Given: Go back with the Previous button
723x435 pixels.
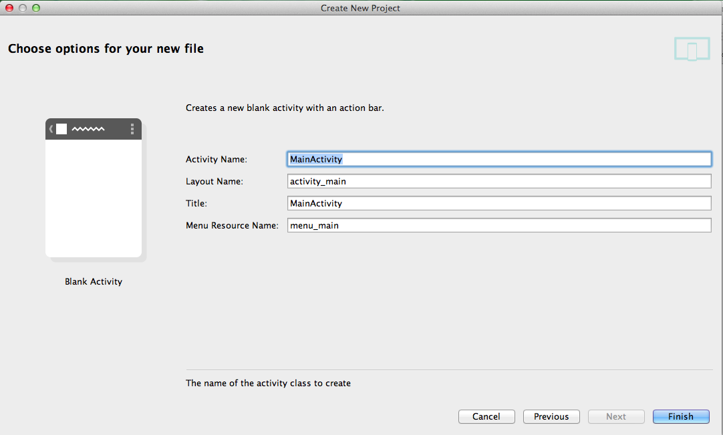Looking at the screenshot, I should coord(551,416).
